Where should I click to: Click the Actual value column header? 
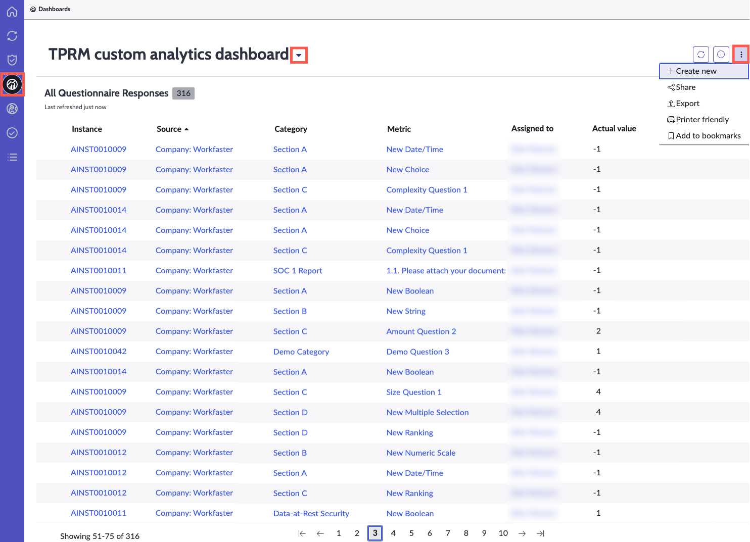[x=614, y=129]
